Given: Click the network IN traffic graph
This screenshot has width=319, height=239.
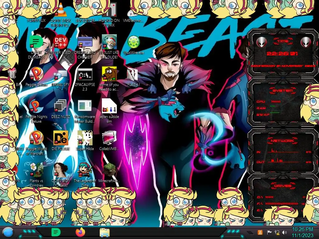Looking at the screenshot, I should click(283, 151).
